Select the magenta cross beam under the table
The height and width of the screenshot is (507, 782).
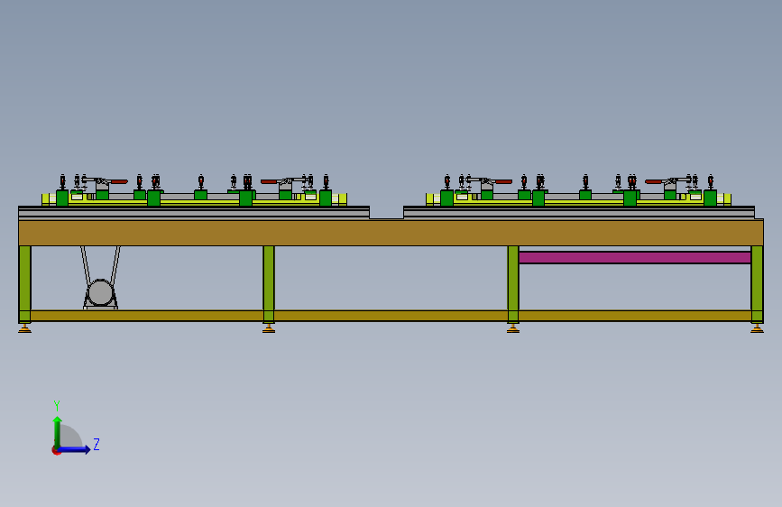click(x=635, y=257)
